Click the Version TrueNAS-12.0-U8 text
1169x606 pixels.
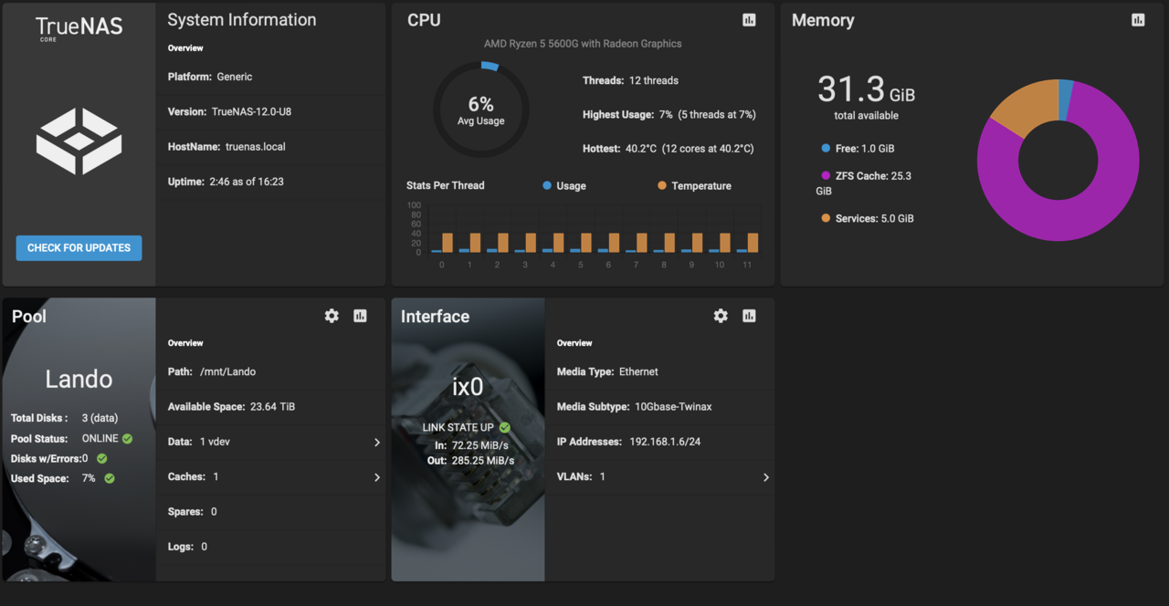coord(229,112)
